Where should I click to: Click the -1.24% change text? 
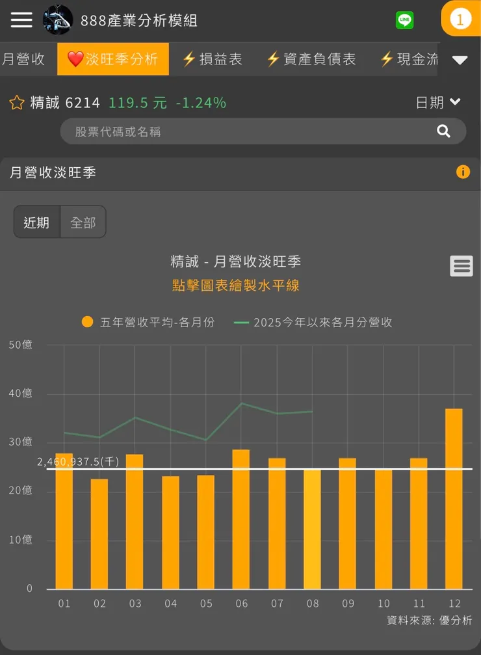201,102
